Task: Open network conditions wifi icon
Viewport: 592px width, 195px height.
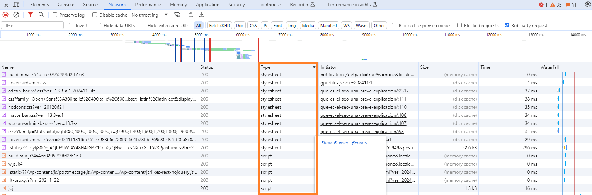Action: (x=177, y=15)
